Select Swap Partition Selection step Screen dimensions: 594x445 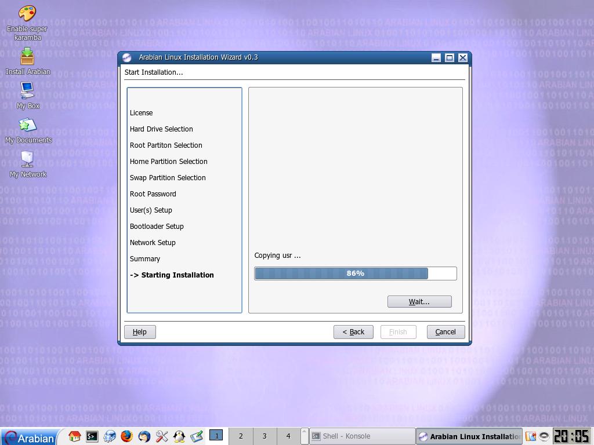tap(168, 178)
